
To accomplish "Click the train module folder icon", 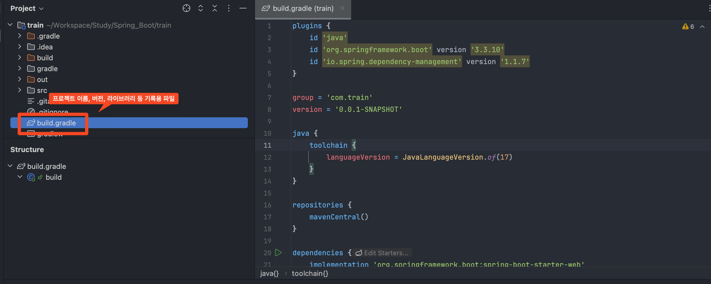I will tap(21, 25).
